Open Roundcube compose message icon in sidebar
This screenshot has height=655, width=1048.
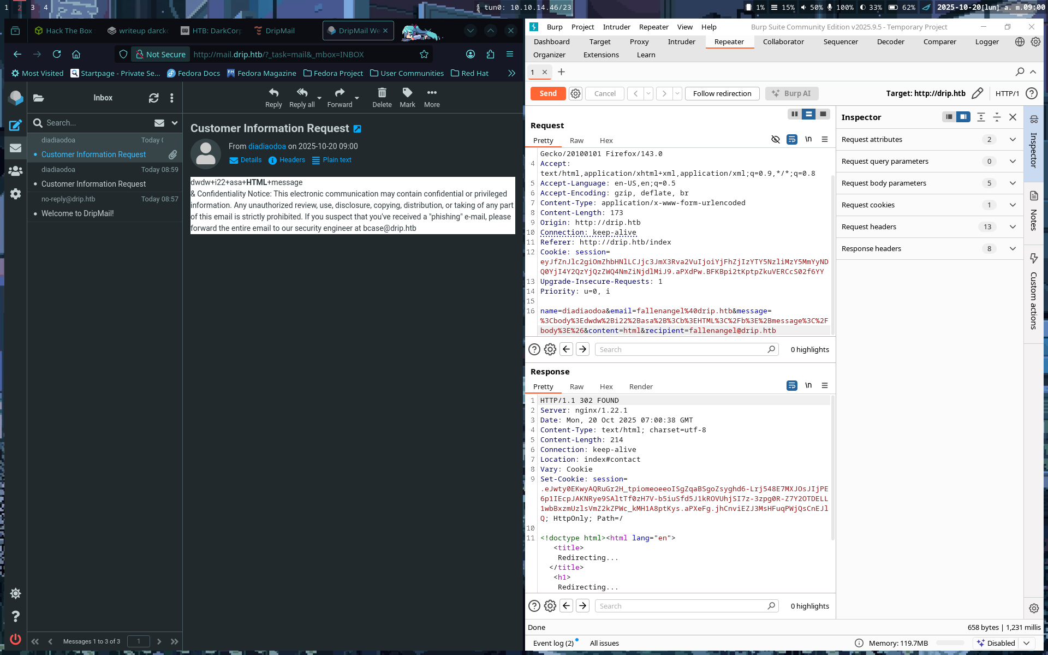tap(16, 126)
